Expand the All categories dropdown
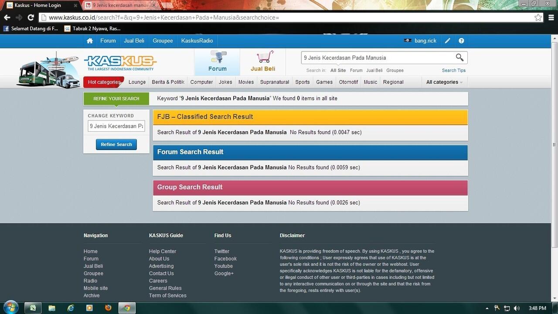 [x=444, y=82]
